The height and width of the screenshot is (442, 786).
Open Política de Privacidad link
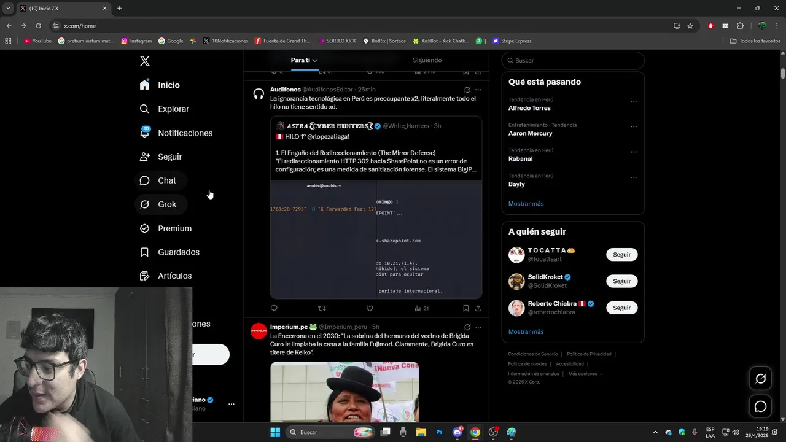point(589,354)
